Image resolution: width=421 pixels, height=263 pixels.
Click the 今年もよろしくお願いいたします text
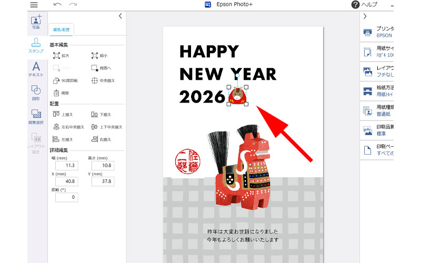point(243,240)
